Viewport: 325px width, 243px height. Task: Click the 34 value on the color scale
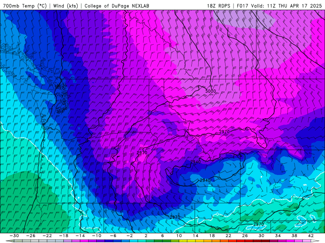click(x=278, y=236)
